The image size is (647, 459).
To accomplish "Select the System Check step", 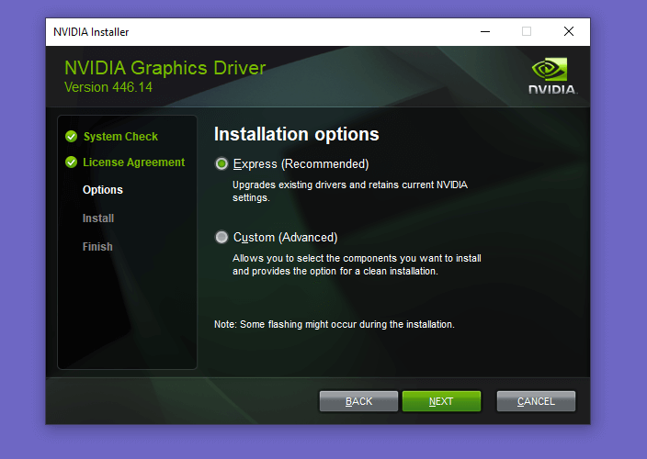I will point(120,137).
